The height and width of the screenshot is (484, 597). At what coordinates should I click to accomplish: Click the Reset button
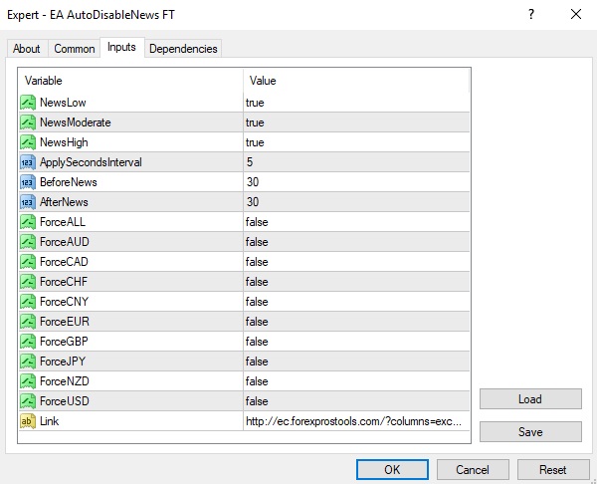pyautogui.click(x=552, y=469)
